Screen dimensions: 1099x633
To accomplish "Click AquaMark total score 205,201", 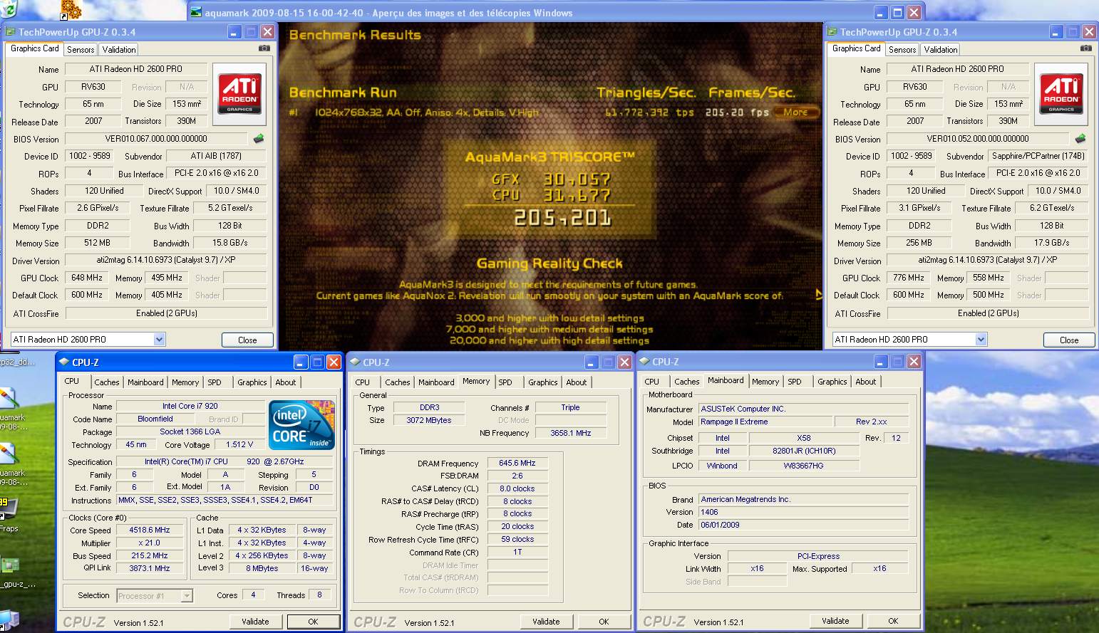I will (562, 218).
